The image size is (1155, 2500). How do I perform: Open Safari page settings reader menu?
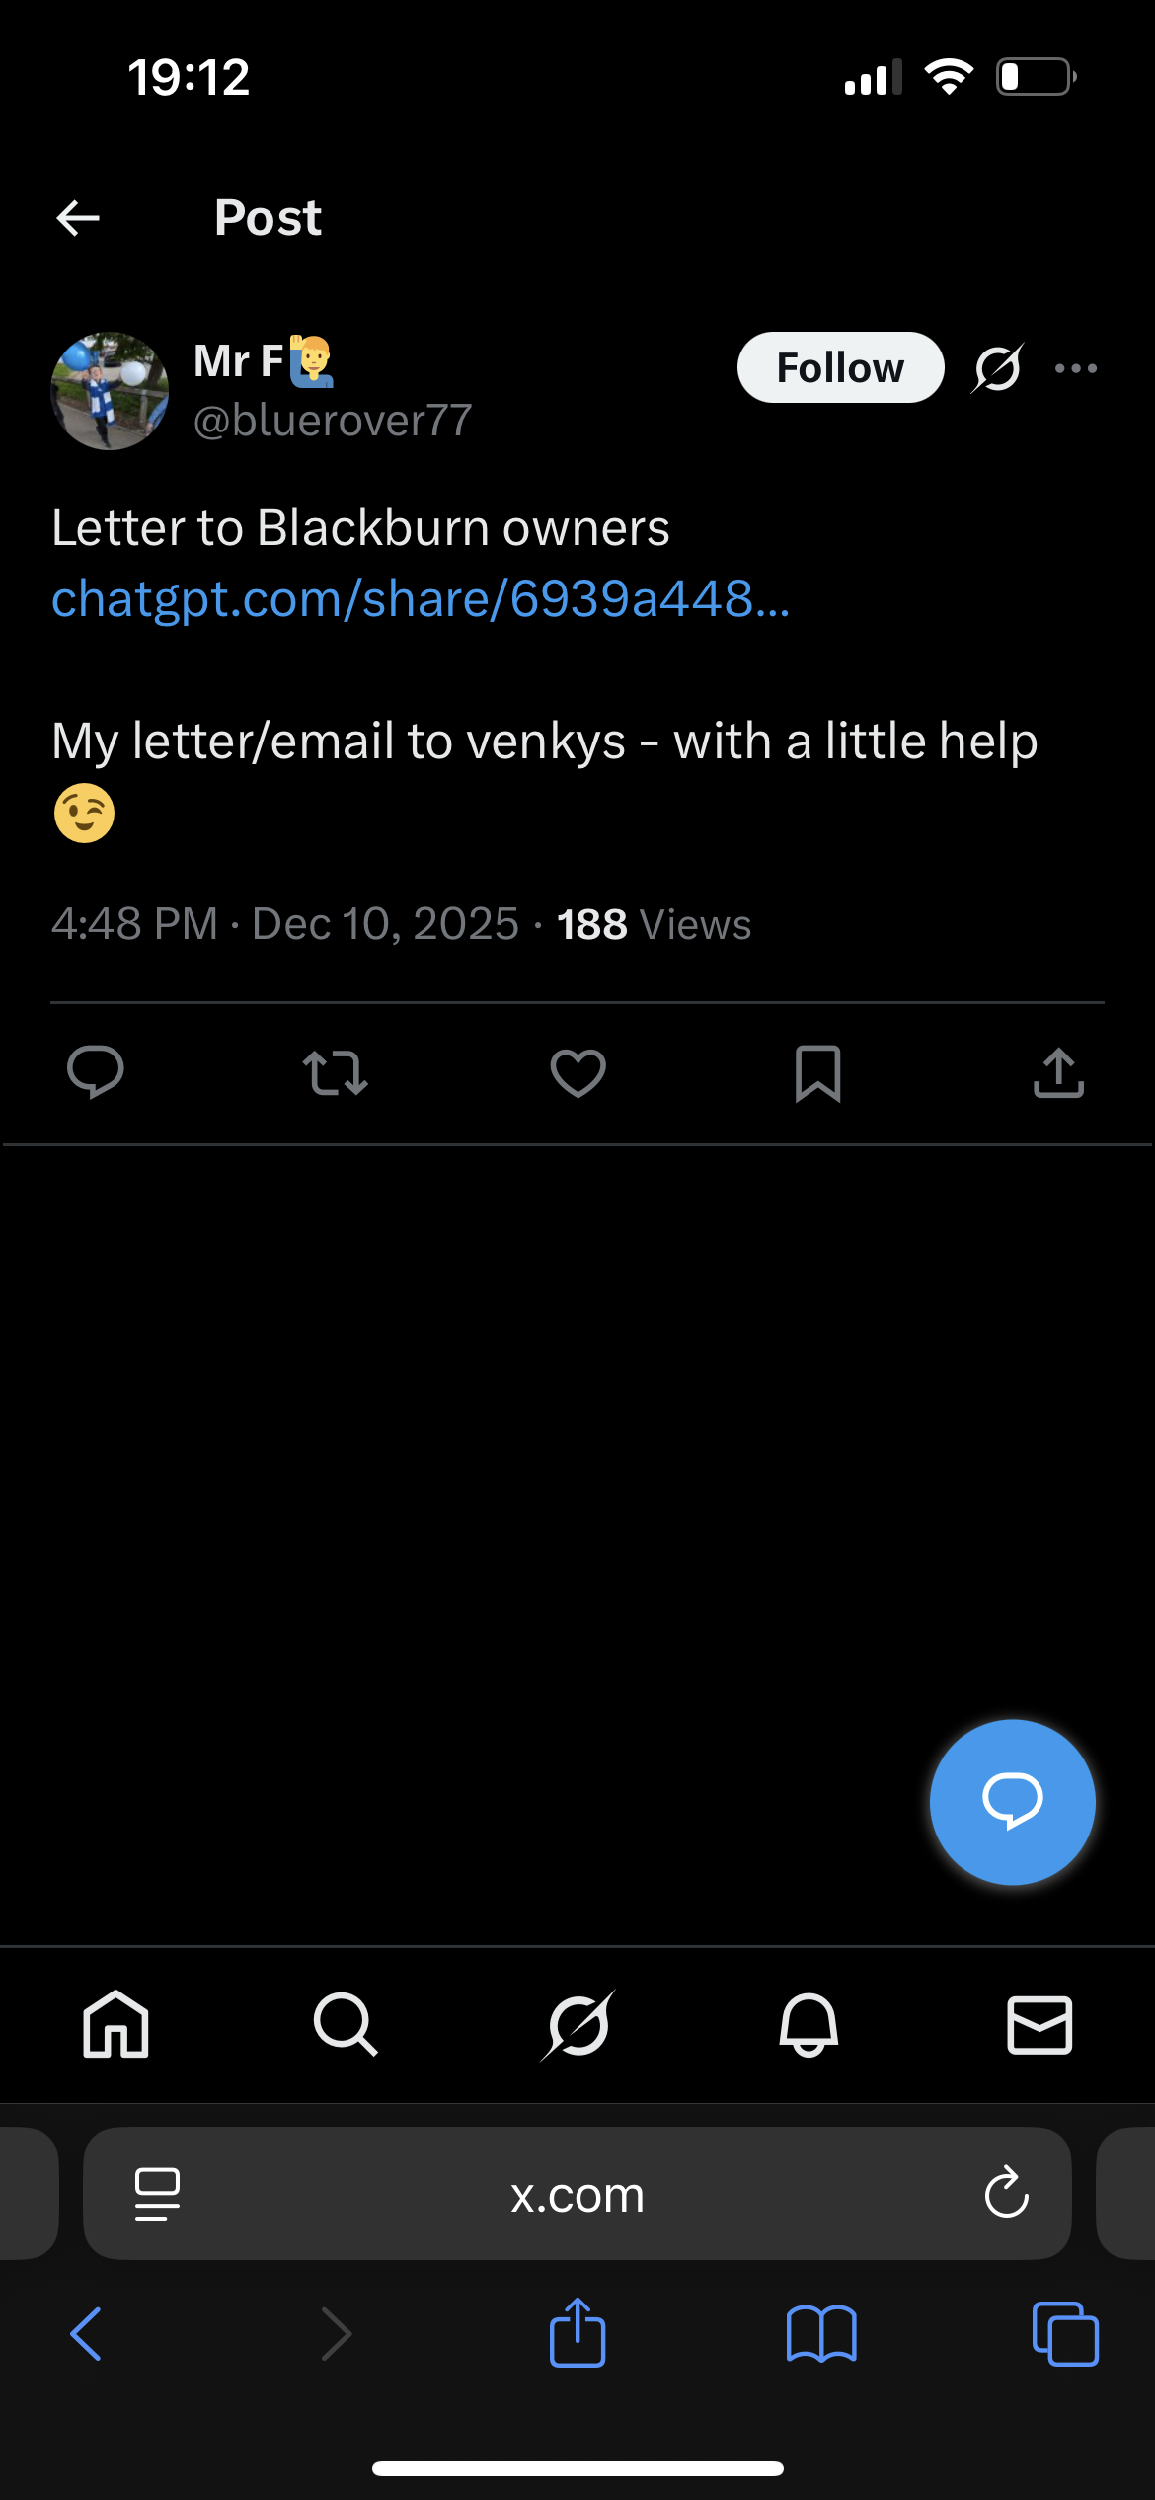coord(157,2194)
